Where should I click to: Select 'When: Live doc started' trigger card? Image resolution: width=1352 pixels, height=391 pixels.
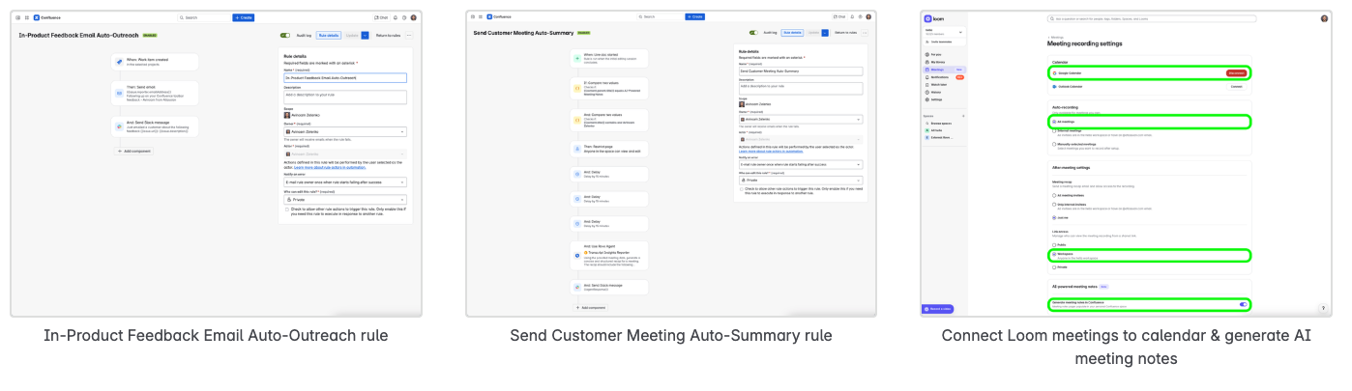(609, 57)
